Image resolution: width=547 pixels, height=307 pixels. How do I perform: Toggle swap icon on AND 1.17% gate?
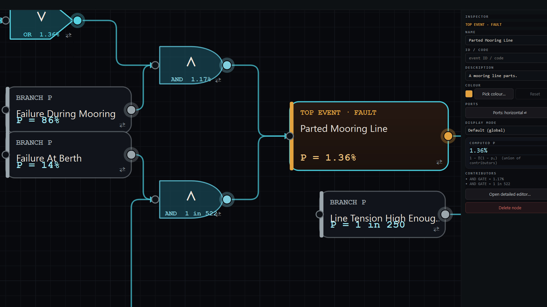(218, 80)
